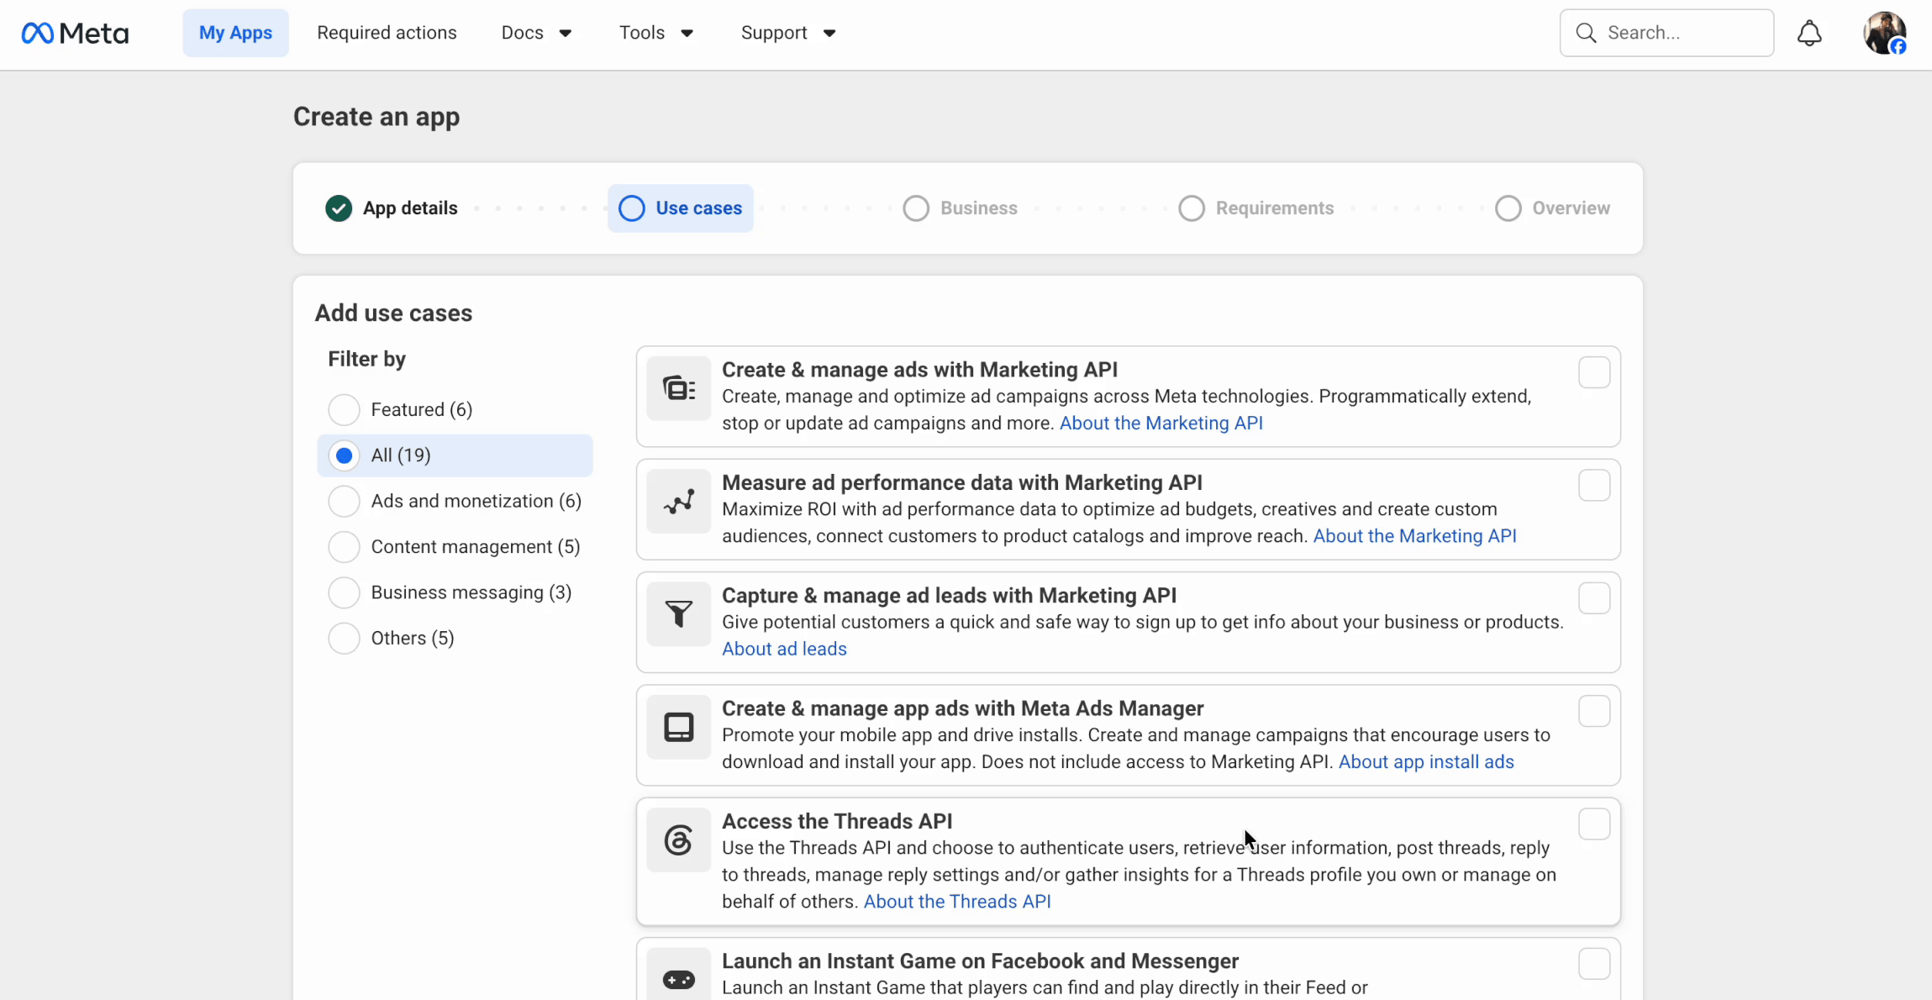This screenshot has height=1000, width=1932.
Task: Click the Instant Game controller icon
Action: 679,980
